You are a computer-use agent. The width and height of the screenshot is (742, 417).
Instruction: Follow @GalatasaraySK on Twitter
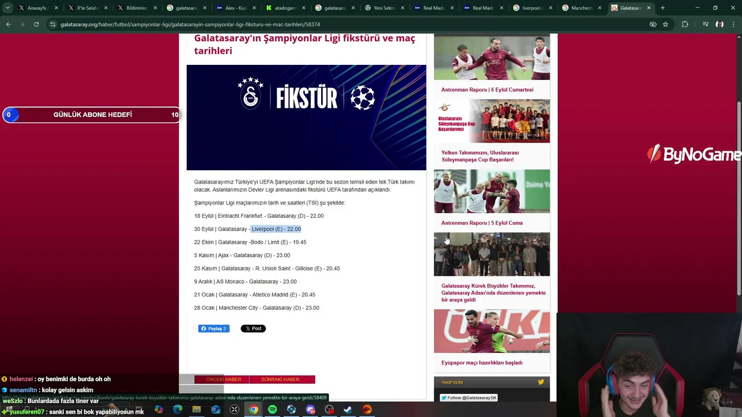[468, 398]
